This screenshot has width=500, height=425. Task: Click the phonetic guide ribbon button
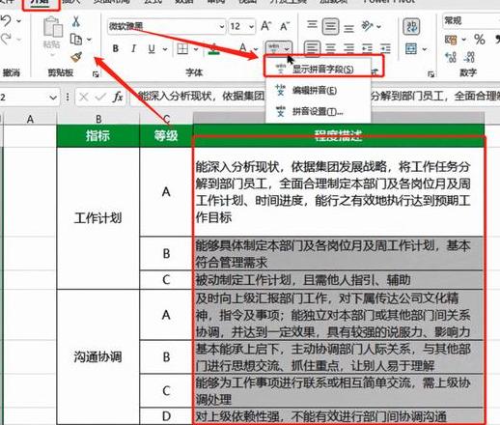tap(279, 48)
